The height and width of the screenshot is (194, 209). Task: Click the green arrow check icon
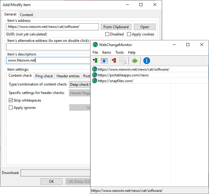pyautogui.click(x=135, y=61)
